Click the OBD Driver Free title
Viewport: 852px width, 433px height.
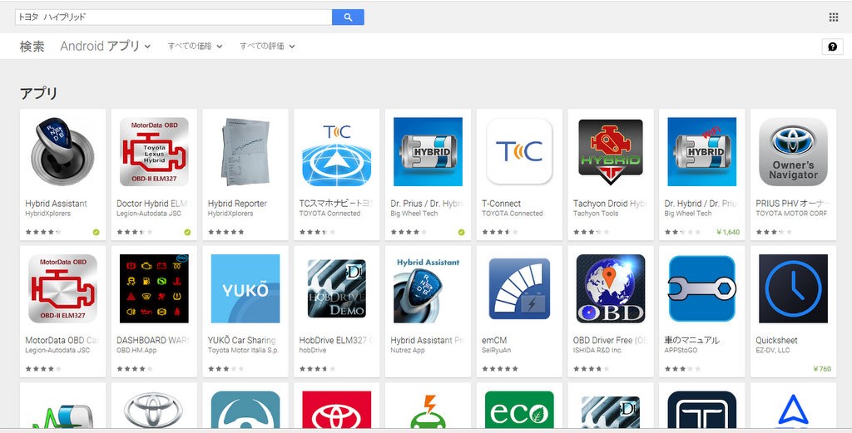610,340
